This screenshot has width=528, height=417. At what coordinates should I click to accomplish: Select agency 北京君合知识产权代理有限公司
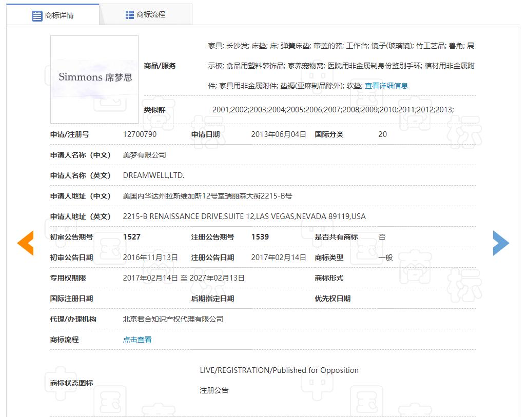173,319
